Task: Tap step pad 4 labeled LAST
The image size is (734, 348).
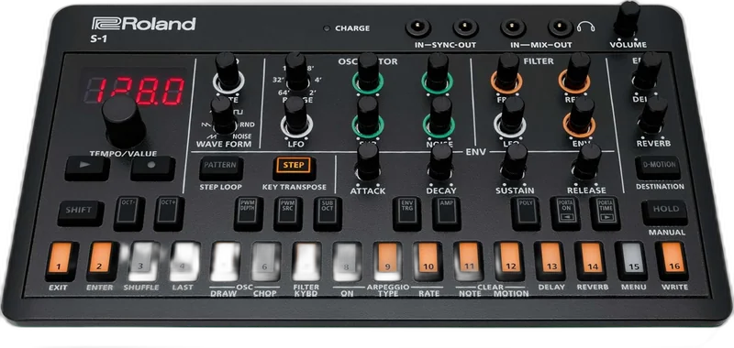Action: pyautogui.click(x=183, y=261)
